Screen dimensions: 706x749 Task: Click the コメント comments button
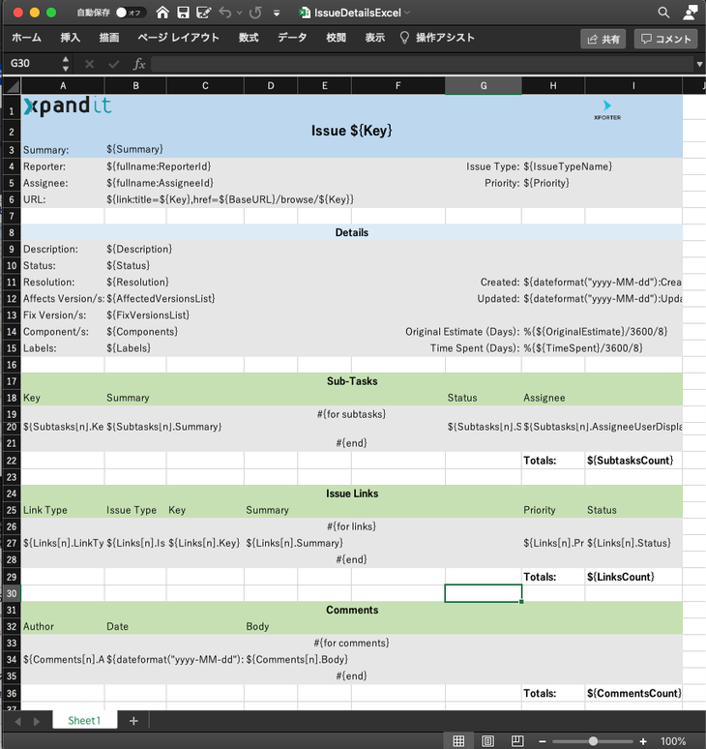(x=666, y=39)
